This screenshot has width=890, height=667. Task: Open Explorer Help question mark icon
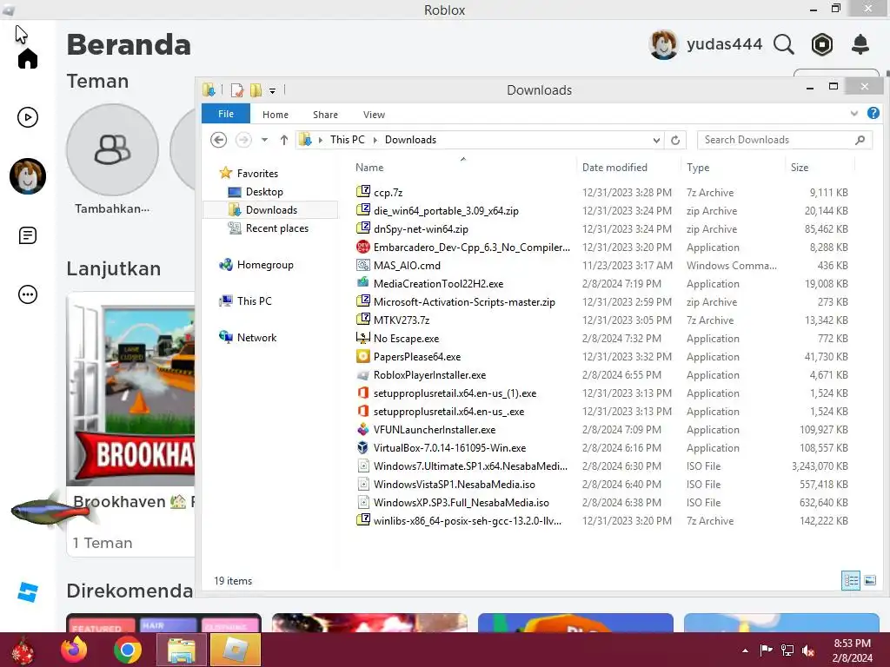(x=873, y=114)
